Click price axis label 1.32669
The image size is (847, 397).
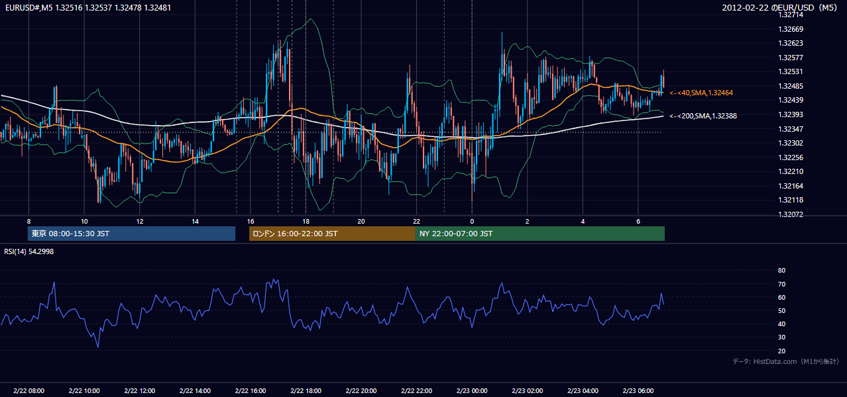click(x=790, y=29)
